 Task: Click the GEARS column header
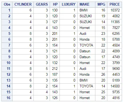42,5
